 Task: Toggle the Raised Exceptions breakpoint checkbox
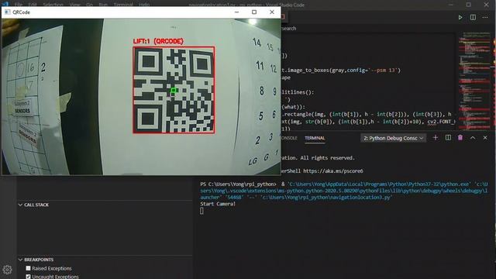pos(28,268)
